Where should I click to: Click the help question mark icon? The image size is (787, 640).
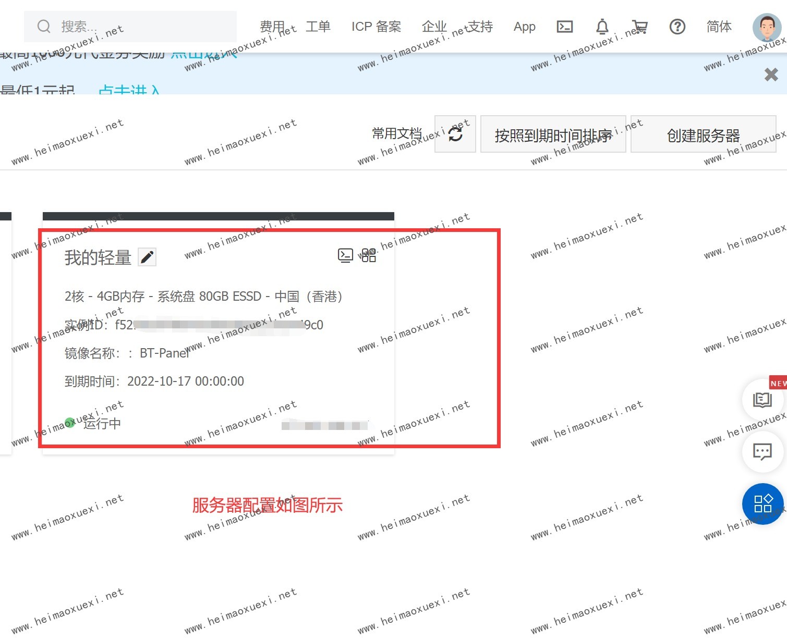coord(677,27)
